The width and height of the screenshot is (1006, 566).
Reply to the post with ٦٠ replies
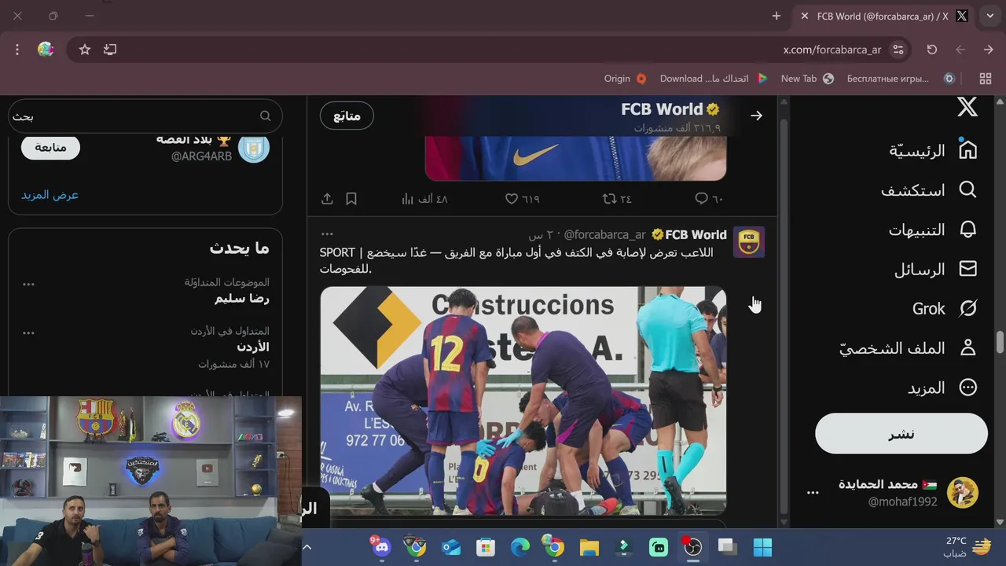click(x=709, y=199)
